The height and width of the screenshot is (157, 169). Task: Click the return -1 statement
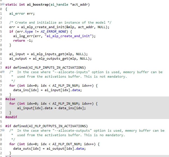pos(23,41)
